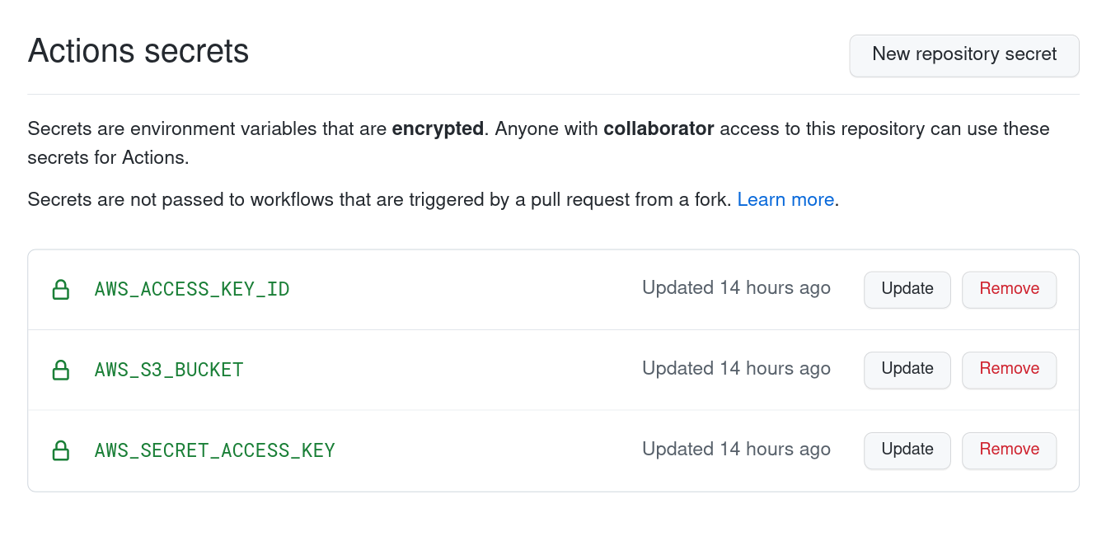Image resolution: width=1111 pixels, height=536 pixels.
Task: Remove the AWS_ACCESS_KEY_ID secret
Action: [x=1009, y=289]
